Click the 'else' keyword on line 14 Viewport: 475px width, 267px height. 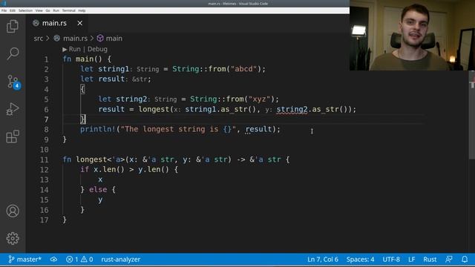[98, 190]
